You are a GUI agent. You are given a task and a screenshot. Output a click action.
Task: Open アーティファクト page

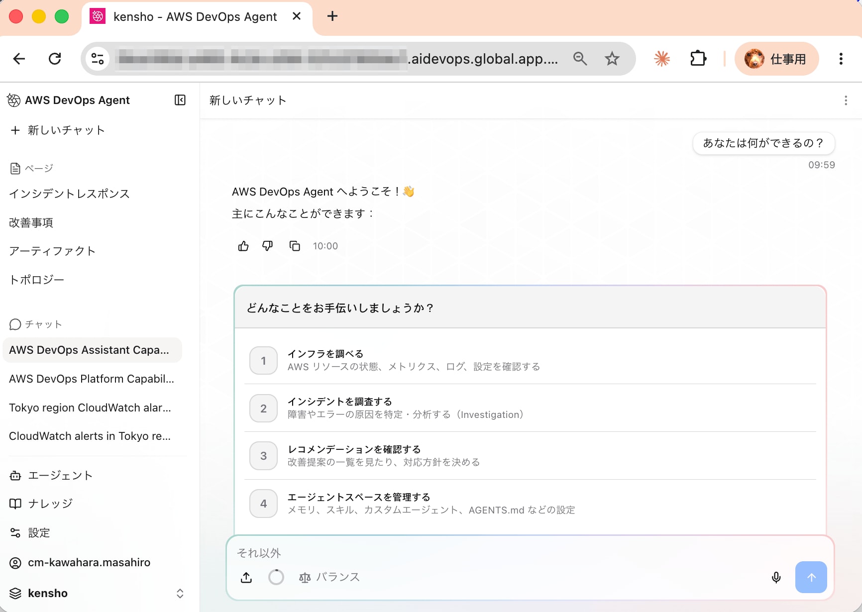52,251
